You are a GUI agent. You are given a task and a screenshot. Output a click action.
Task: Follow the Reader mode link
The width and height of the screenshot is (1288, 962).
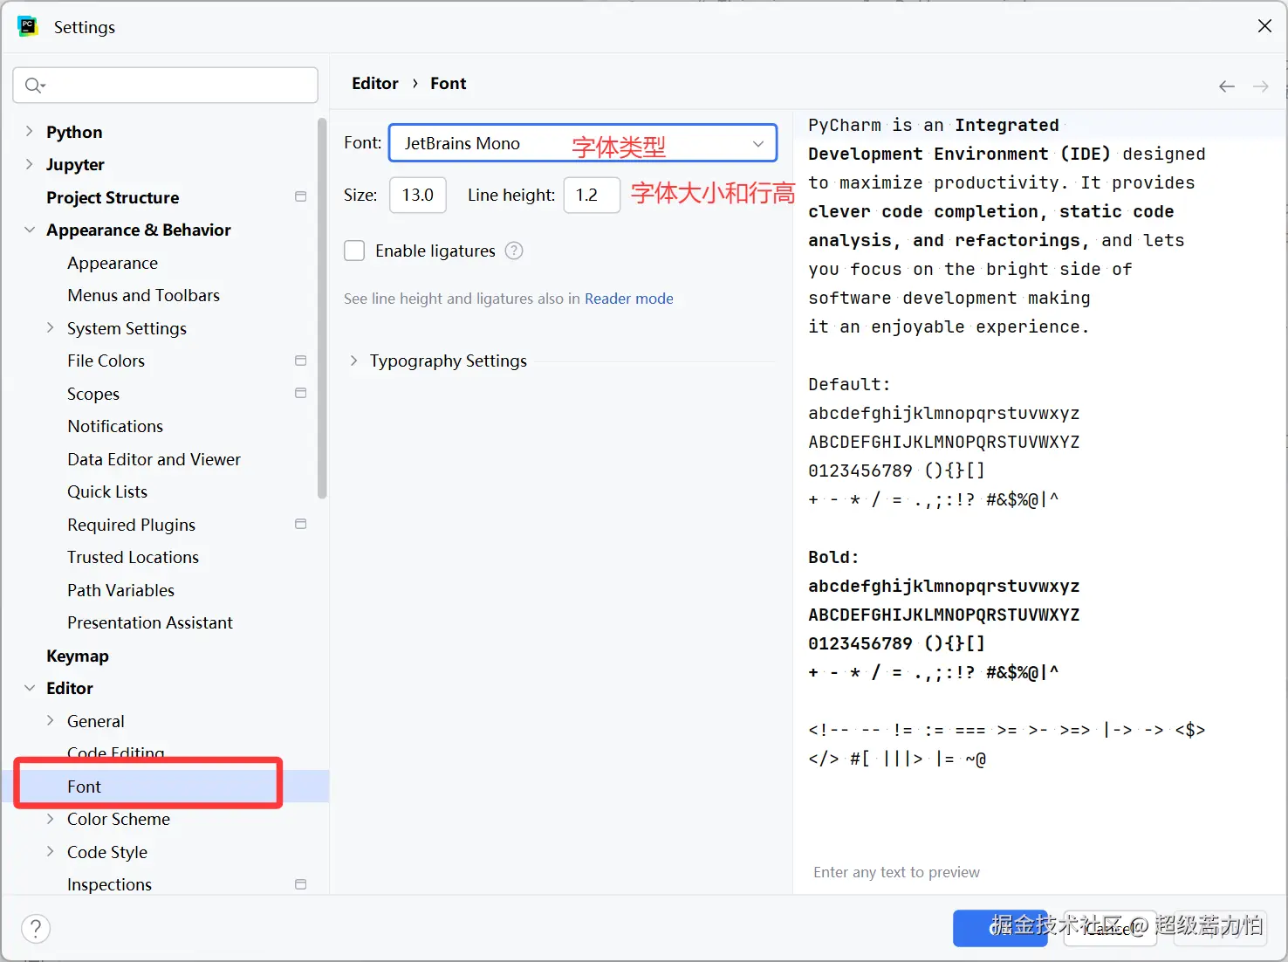pos(629,299)
